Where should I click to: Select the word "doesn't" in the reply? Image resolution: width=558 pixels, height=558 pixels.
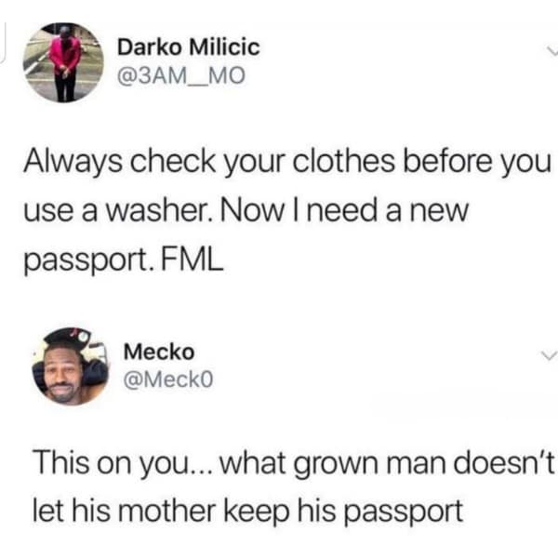[x=504, y=463]
